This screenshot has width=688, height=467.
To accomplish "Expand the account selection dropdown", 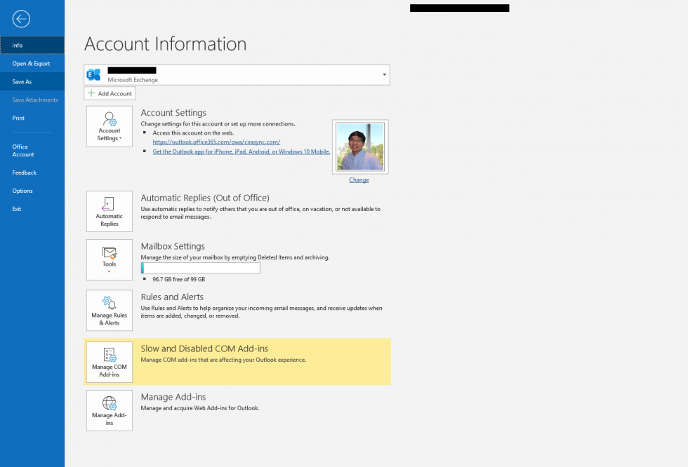I will (383, 74).
